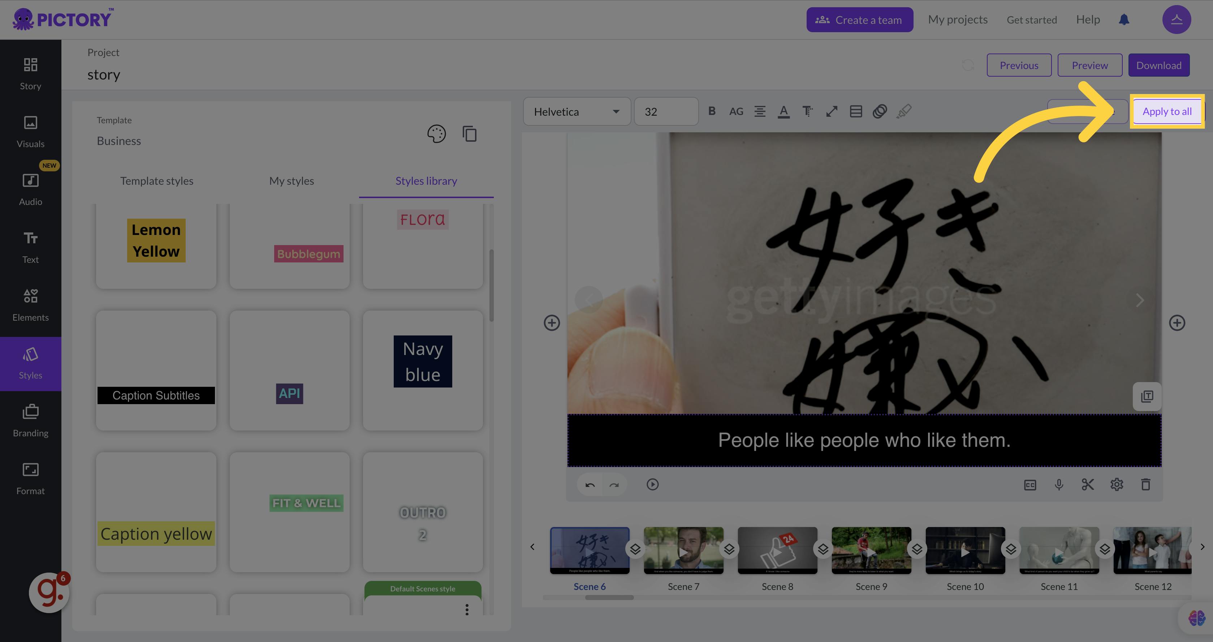Switch to My styles tab
Viewport: 1213px width, 642px height.
[x=292, y=181]
